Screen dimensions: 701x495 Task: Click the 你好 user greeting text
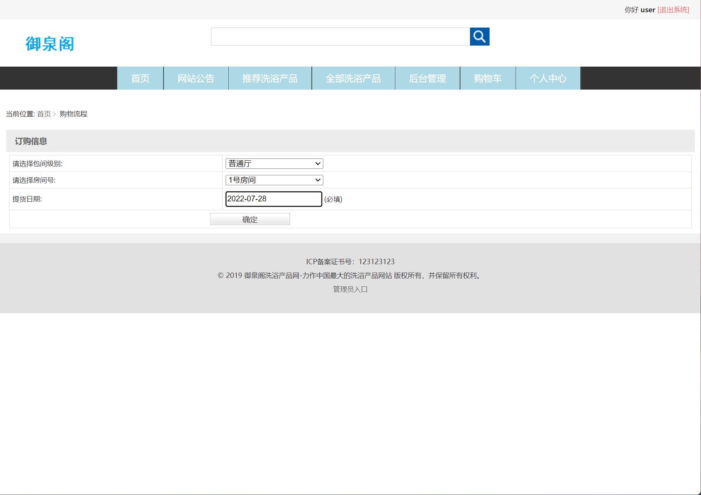pyautogui.click(x=640, y=10)
